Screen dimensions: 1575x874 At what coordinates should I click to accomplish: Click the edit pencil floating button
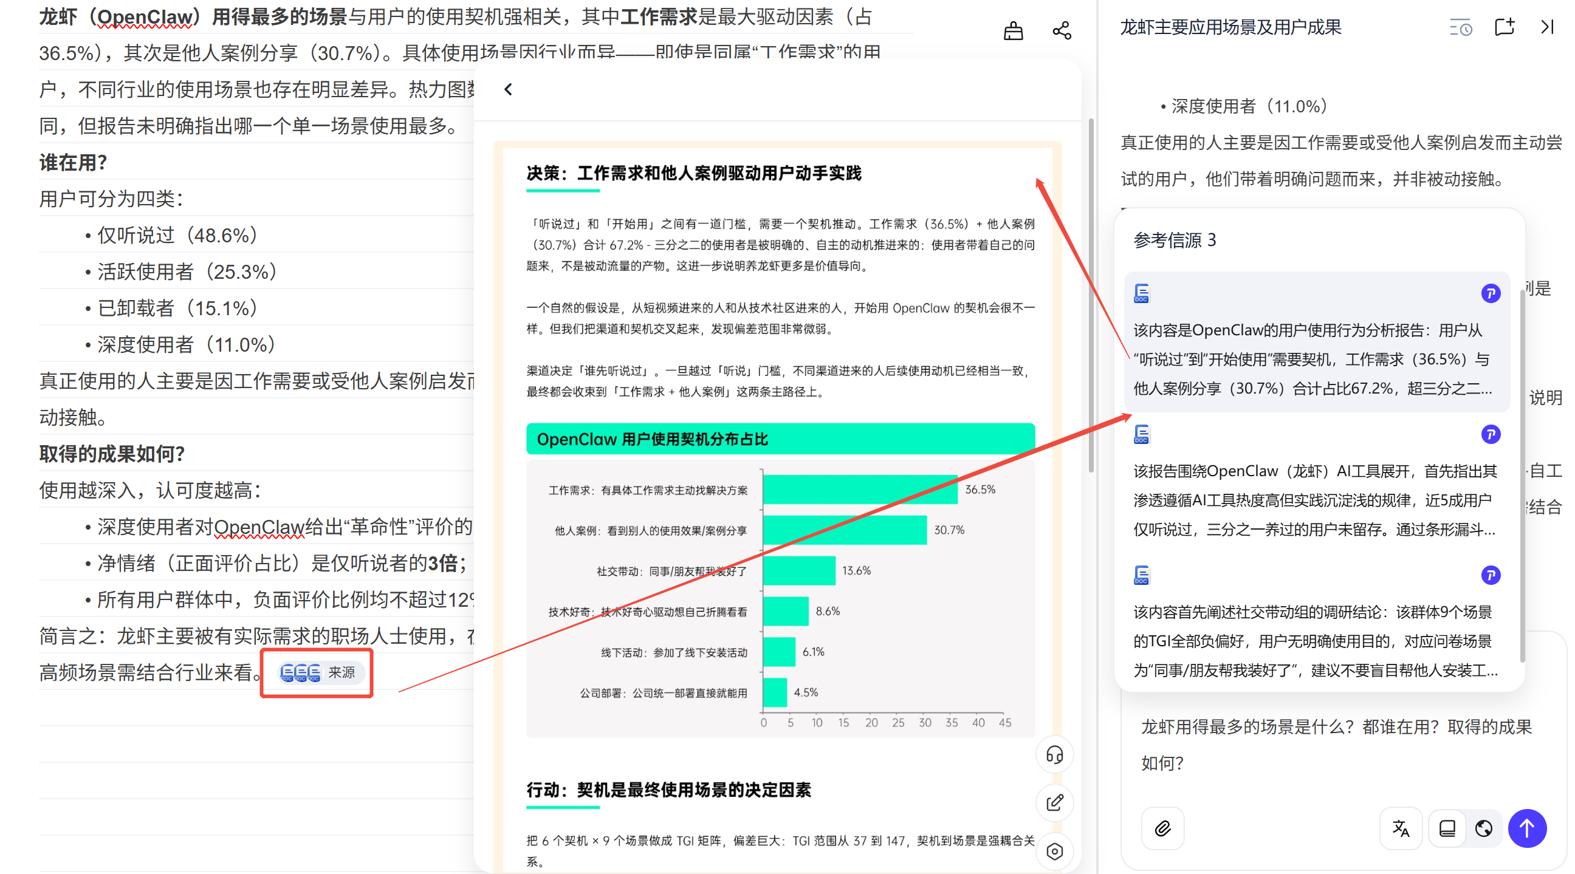coord(1055,802)
